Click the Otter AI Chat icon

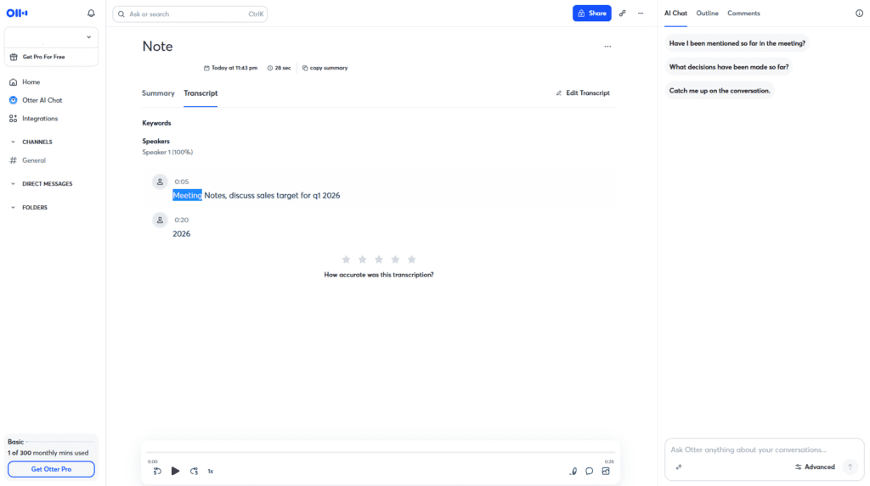point(14,100)
